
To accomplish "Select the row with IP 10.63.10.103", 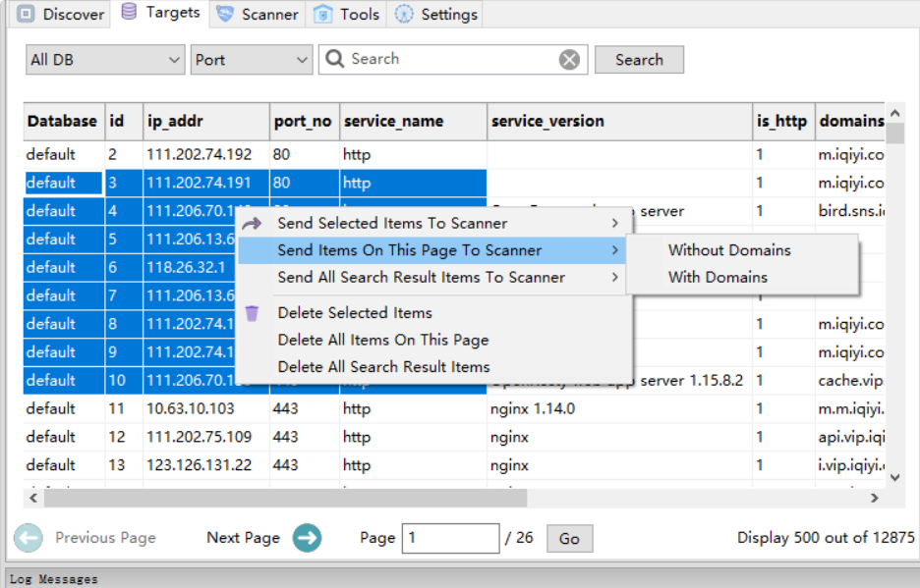I will [x=454, y=408].
